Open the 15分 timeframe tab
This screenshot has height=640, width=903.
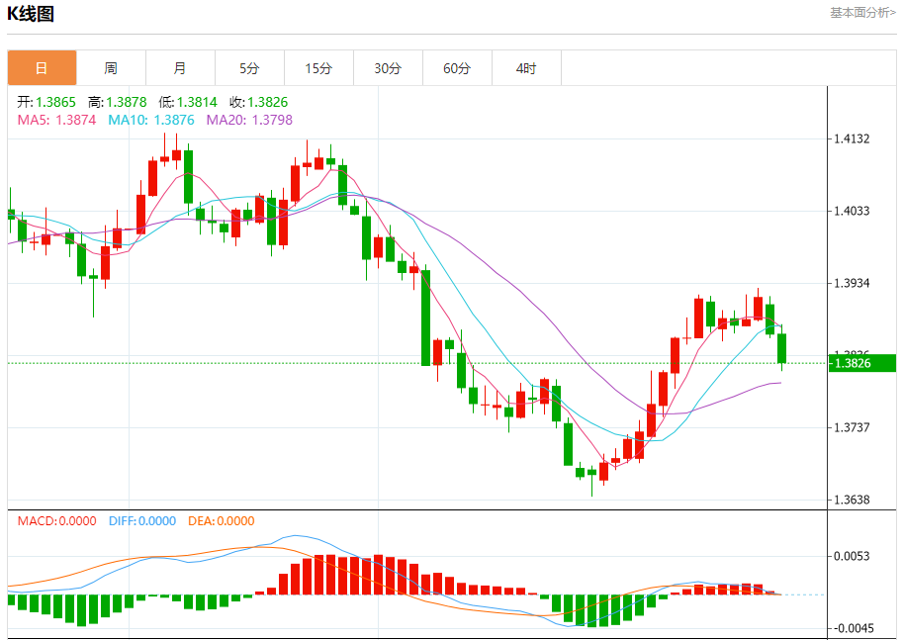(x=318, y=68)
